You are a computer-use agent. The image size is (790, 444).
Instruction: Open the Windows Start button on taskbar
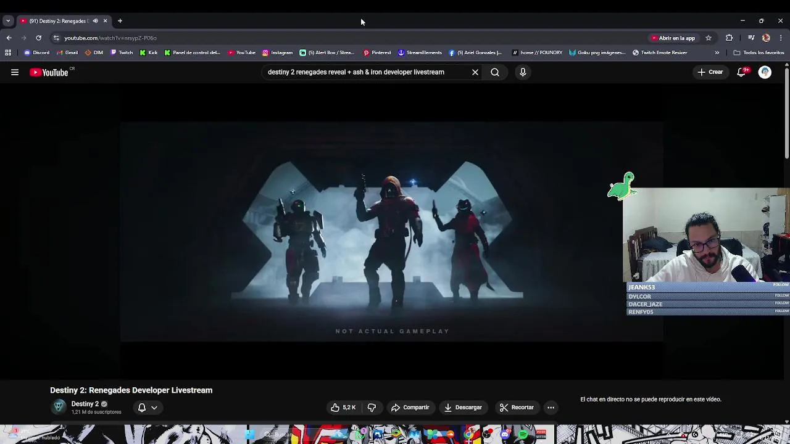tap(249, 435)
